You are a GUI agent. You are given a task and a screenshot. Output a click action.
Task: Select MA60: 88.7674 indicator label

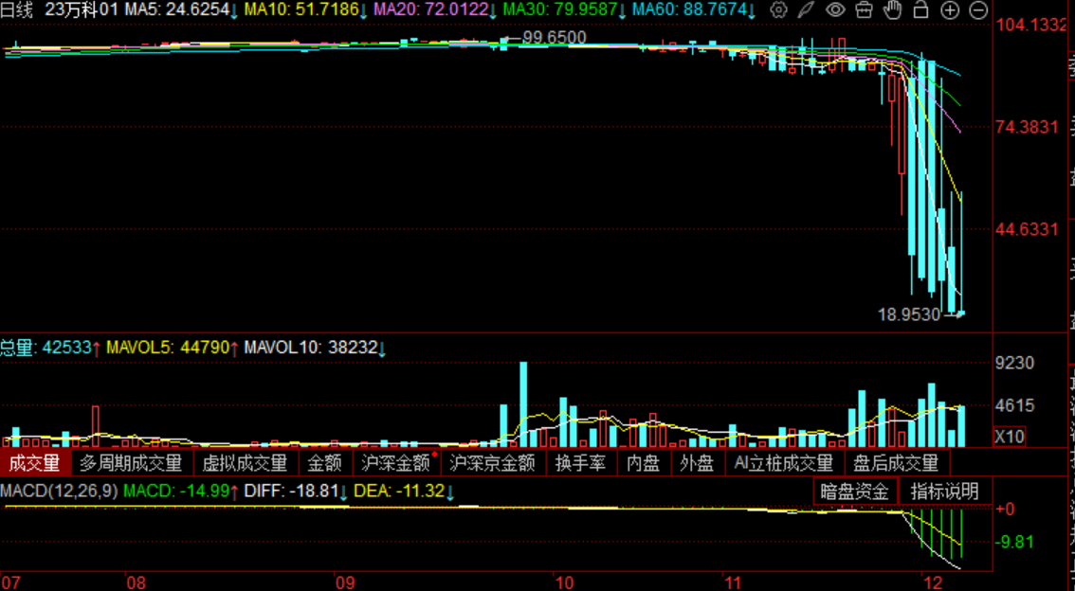(x=694, y=9)
